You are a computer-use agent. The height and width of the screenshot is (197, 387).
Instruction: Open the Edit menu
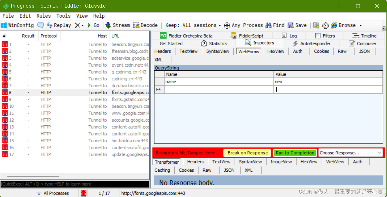(25, 16)
